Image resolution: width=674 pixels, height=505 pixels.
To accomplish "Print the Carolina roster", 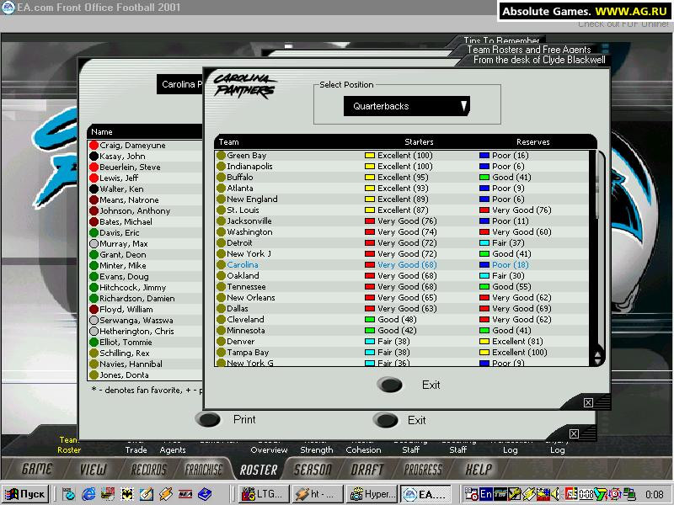I will point(207,419).
